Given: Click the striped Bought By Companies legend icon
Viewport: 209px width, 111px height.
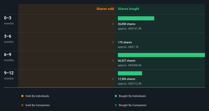Looking at the screenshot, I should pyautogui.click(x=116, y=105).
